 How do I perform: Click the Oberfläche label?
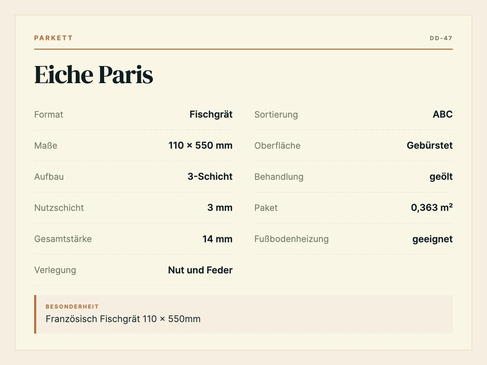[x=277, y=146]
